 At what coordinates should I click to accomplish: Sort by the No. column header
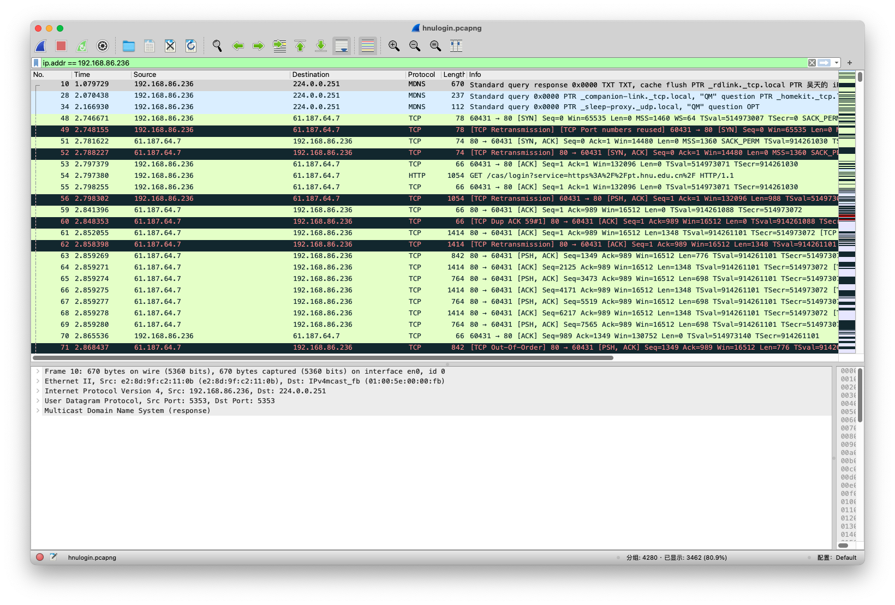click(x=51, y=75)
